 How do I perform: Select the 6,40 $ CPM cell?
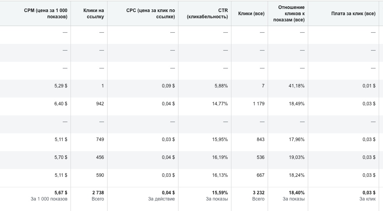click(x=61, y=104)
